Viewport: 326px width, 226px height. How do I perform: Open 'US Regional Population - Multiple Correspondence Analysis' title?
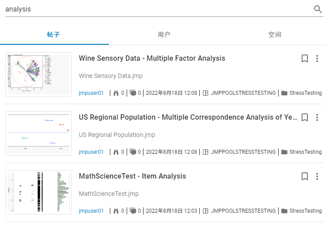click(x=188, y=117)
